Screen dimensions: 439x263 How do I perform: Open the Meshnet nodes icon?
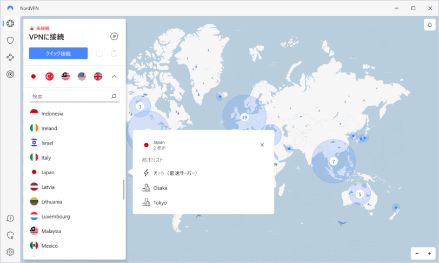point(10,57)
